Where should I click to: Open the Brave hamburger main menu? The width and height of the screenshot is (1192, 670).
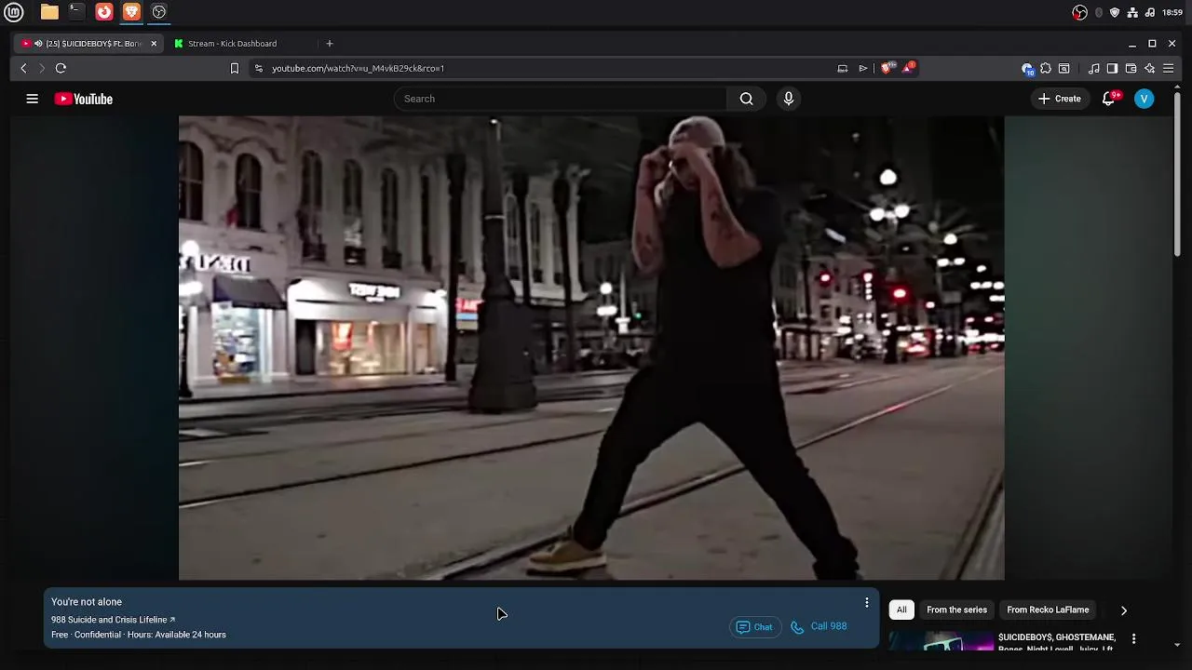(1168, 68)
